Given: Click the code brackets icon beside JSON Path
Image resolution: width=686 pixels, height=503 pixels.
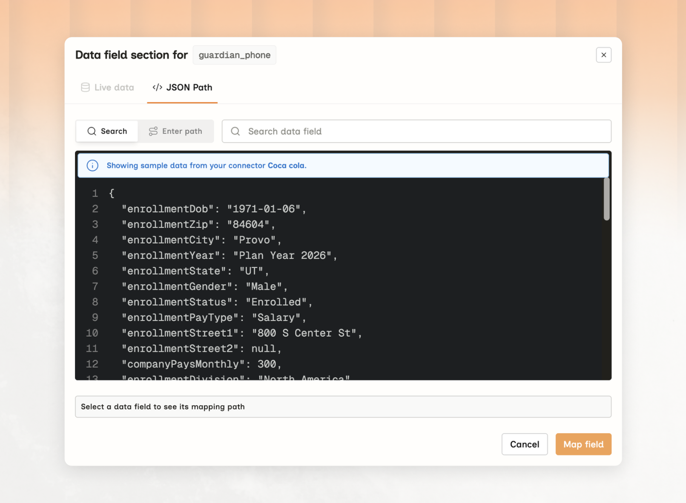Looking at the screenshot, I should pyautogui.click(x=157, y=87).
